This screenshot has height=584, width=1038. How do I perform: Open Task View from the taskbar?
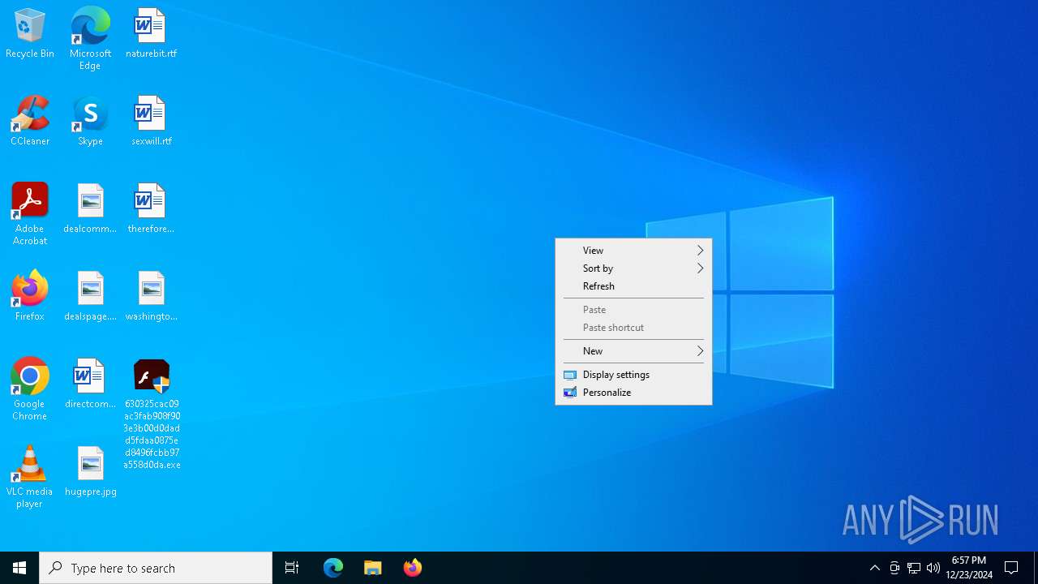292,568
